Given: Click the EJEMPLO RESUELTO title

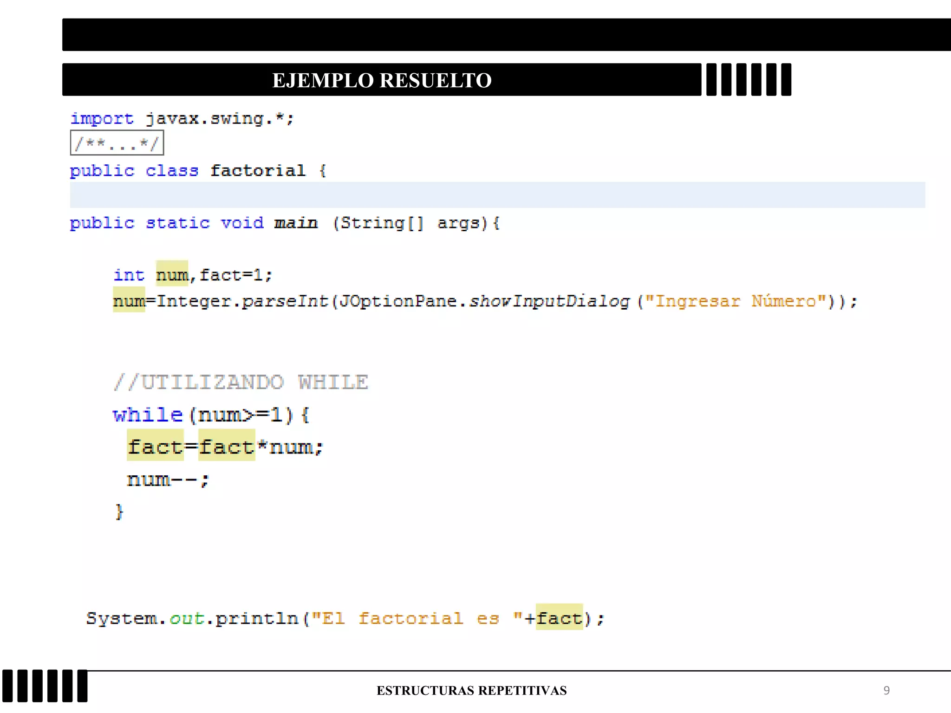Looking at the screenshot, I should pos(381,80).
